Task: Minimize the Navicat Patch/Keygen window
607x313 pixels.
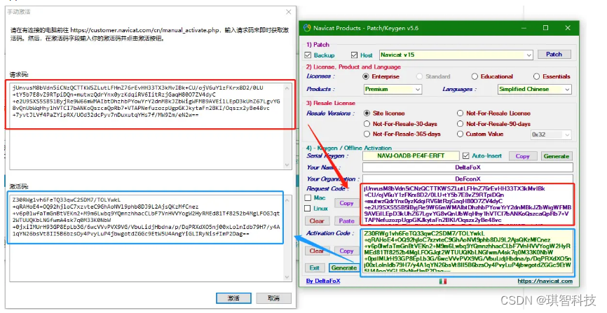Action: [524, 28]
